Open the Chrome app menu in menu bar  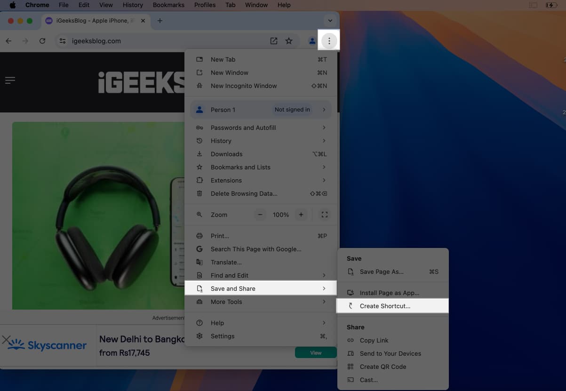38,5
